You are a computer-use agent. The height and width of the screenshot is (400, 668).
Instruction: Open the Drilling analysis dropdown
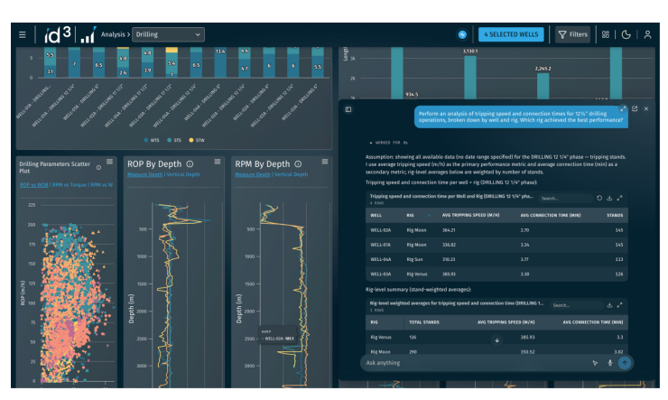tap(168, 34)
